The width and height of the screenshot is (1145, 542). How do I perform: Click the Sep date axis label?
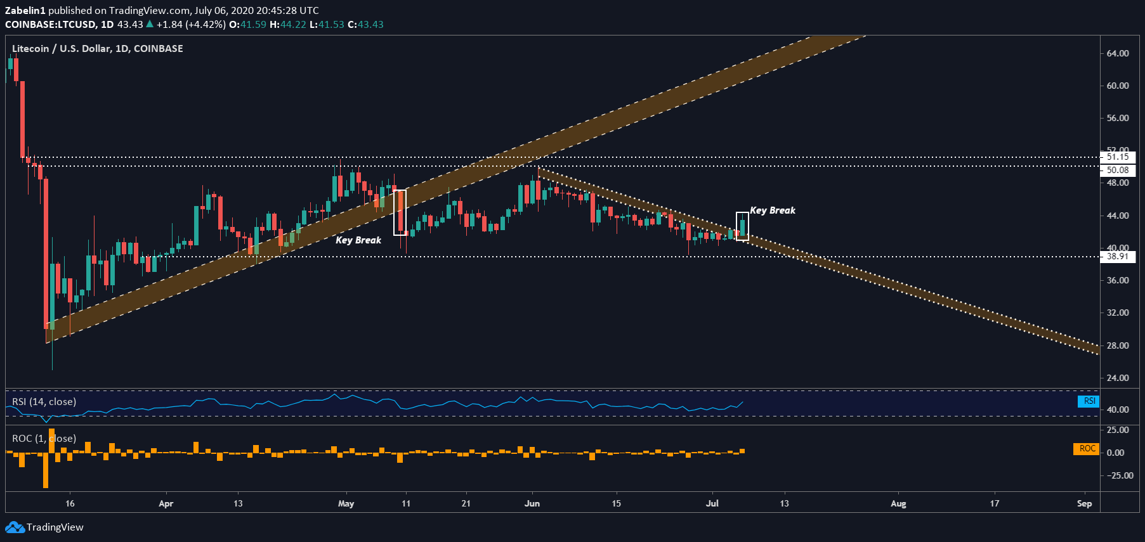[1084, 504]
